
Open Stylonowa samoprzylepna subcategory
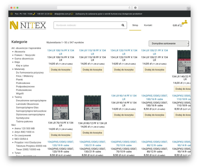click(x=30, y=114)
